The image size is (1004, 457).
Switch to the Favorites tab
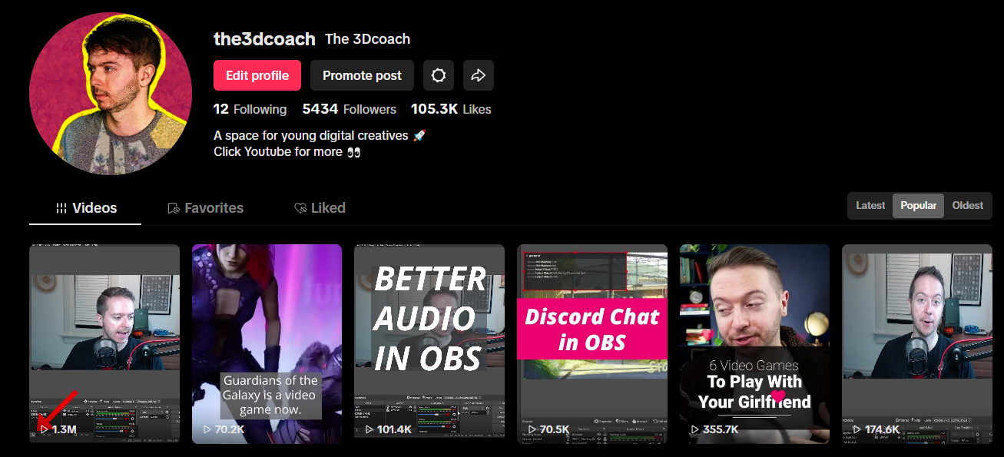point(205,208)
